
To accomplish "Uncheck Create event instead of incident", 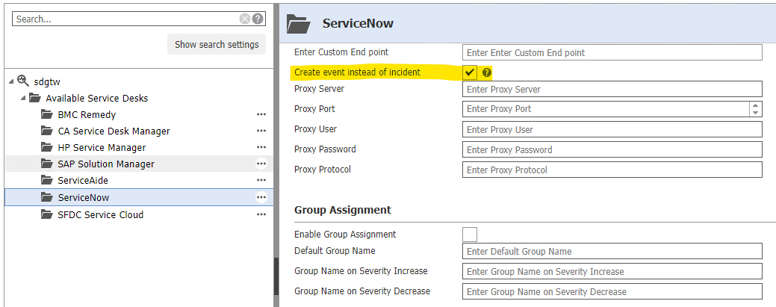I will point(470,72).
